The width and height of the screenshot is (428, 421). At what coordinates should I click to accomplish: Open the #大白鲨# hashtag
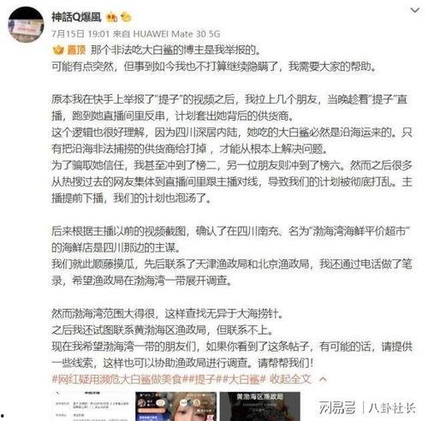coord(242,379)
